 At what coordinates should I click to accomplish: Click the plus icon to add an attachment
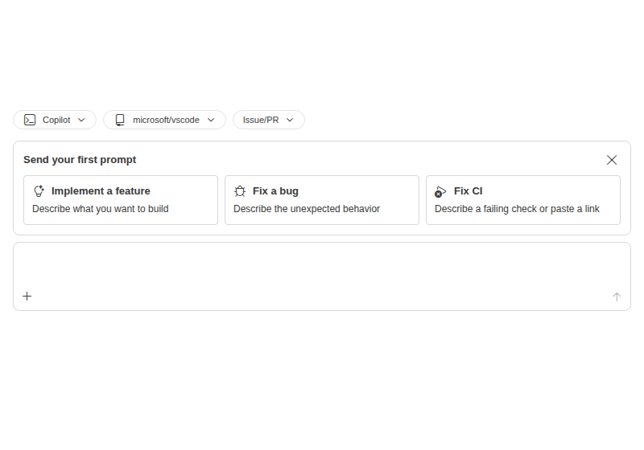click(27, 296)
